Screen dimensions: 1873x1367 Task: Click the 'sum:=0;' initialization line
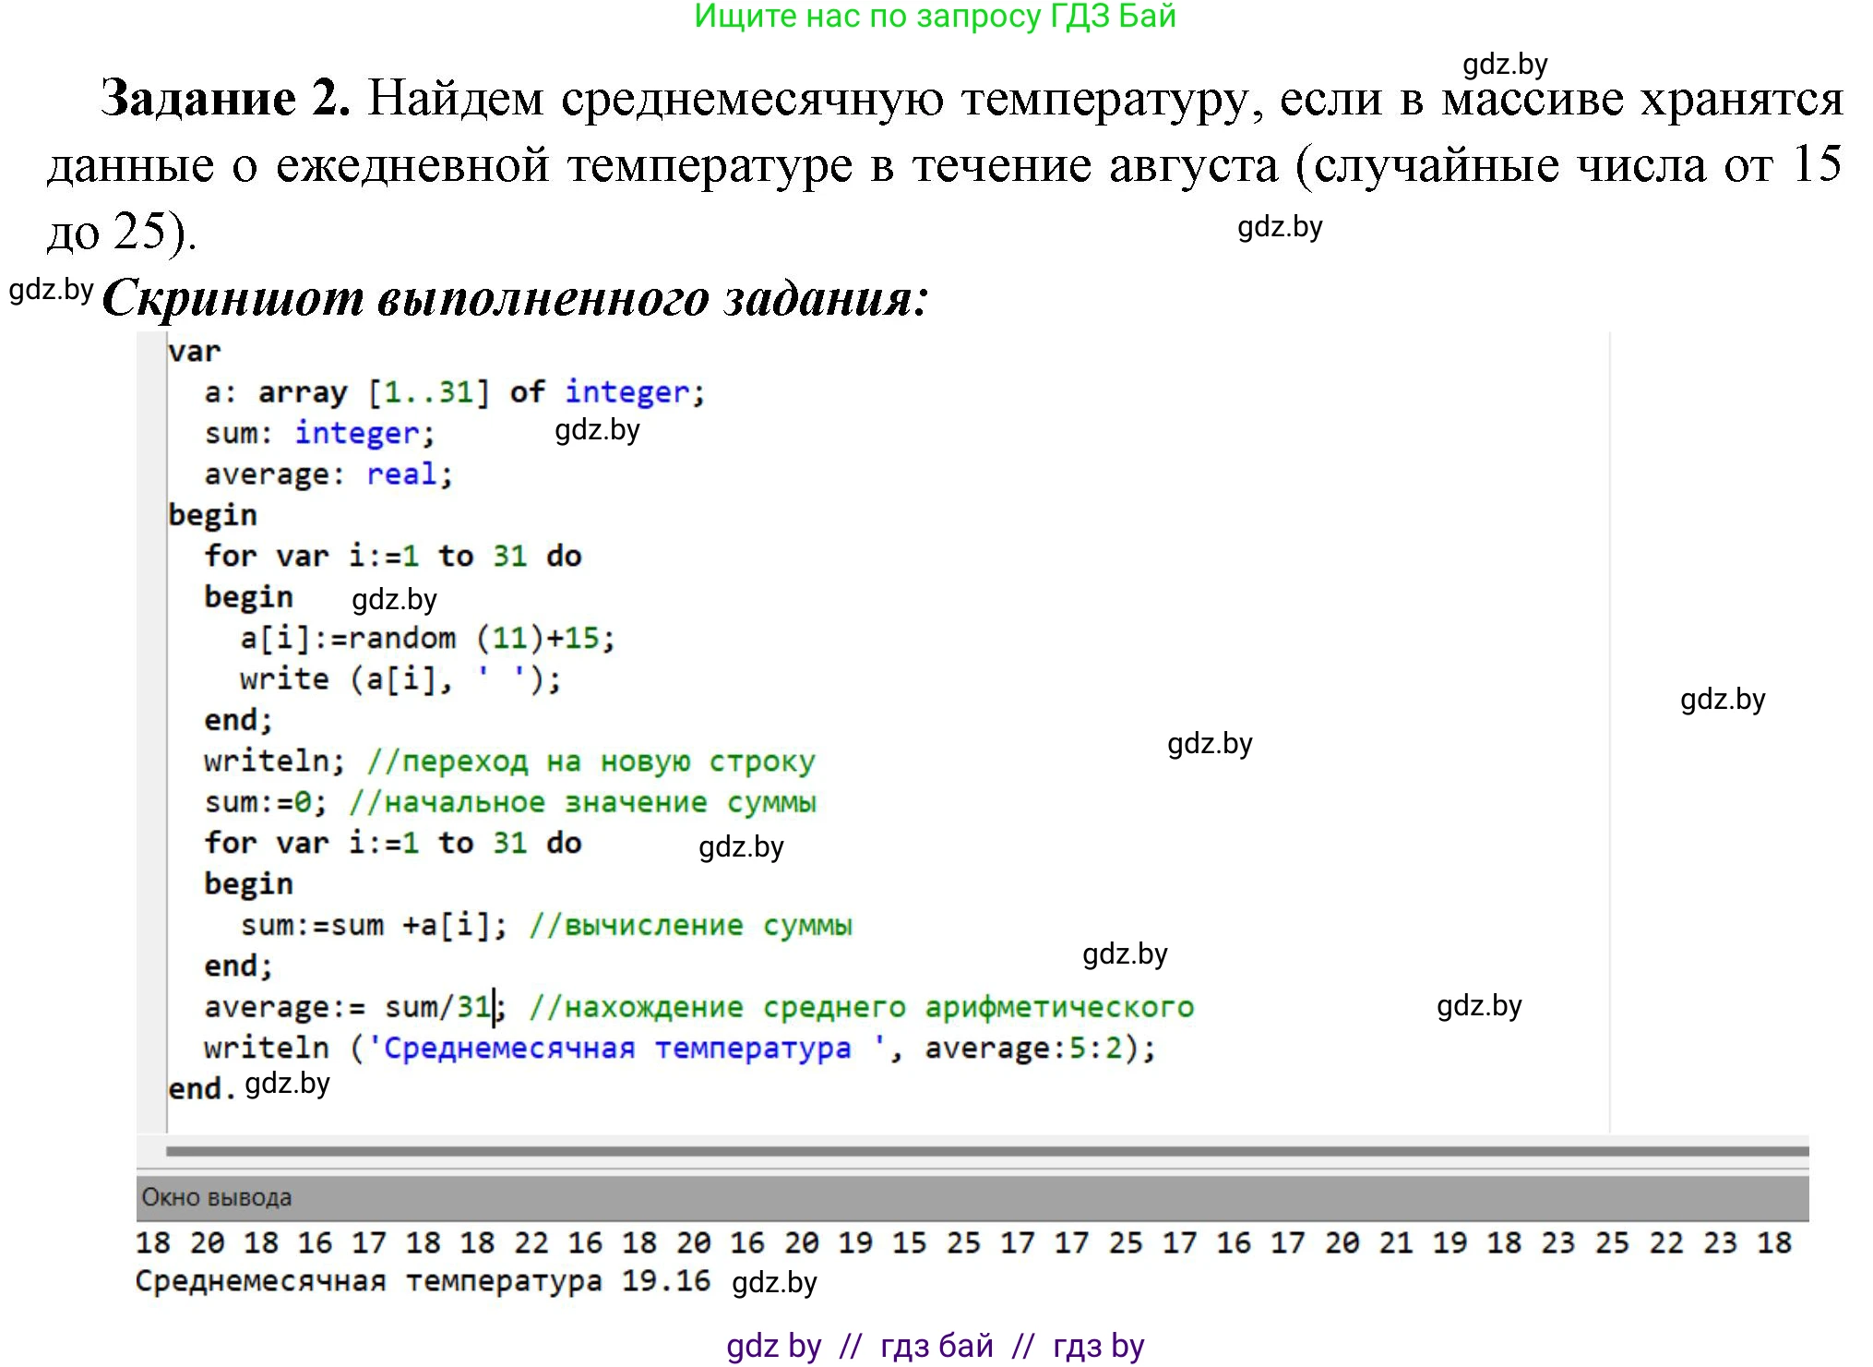coord(268,801)
